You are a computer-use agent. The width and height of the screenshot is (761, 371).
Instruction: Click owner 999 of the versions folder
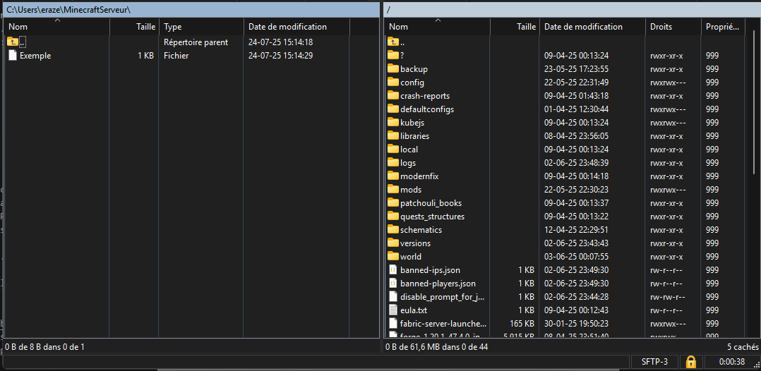(712, 243)
